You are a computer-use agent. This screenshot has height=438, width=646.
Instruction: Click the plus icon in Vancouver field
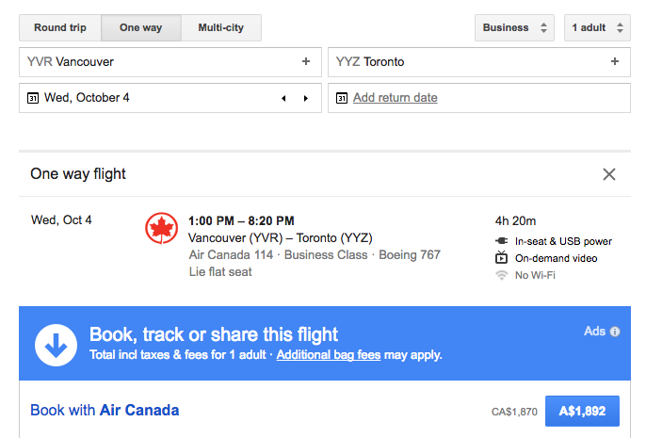click(x=306, y=61)
